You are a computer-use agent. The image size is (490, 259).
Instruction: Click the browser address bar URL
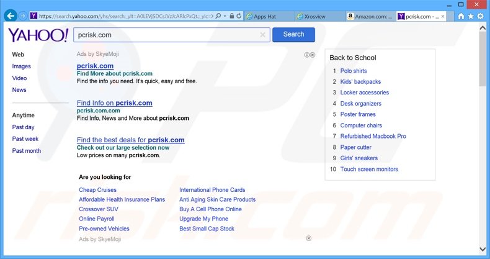(127, 16)
